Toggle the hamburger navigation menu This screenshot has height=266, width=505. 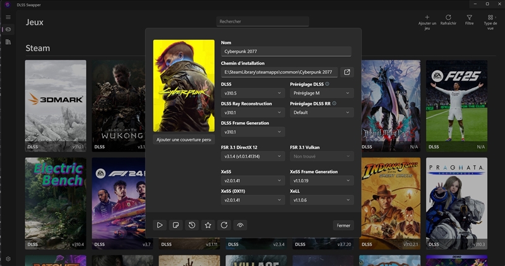tap(8, 18)
